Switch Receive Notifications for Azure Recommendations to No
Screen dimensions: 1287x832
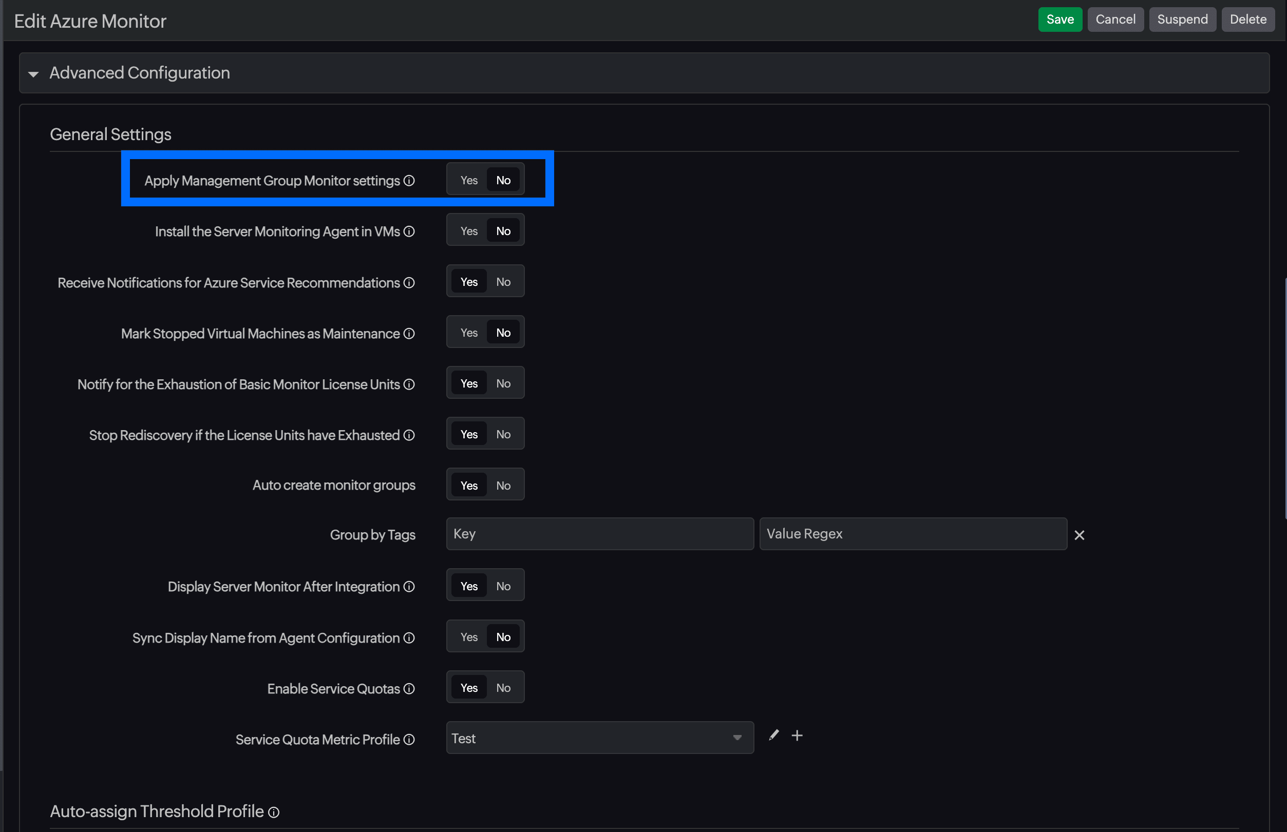(503, 282)
